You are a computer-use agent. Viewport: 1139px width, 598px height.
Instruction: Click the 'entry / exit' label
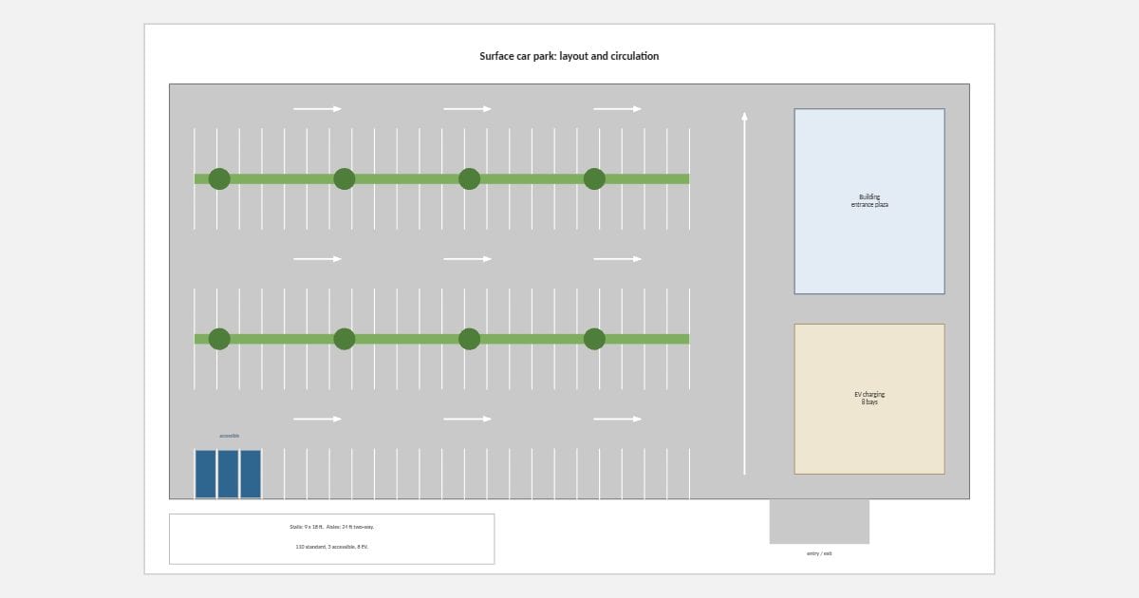click(819, 553)
